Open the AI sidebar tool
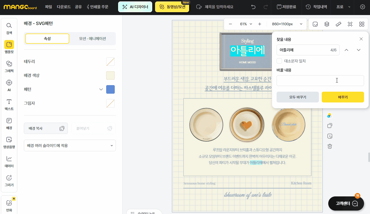 [x=9, y=85]
